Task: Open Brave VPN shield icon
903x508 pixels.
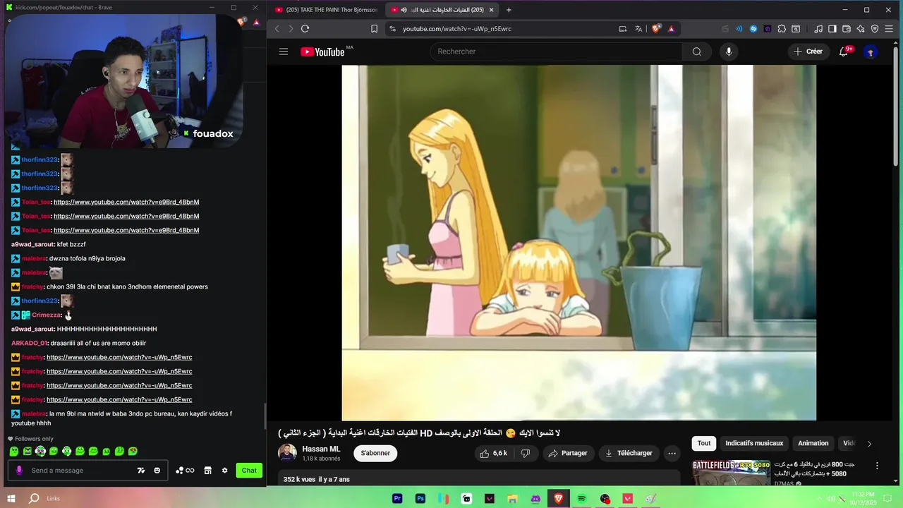Action: 875,29
